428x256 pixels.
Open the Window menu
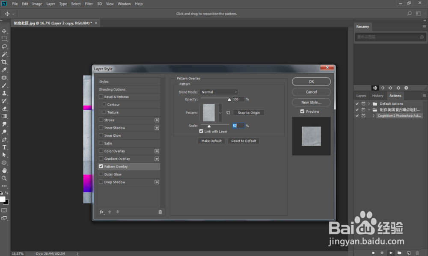click(124, 4)
